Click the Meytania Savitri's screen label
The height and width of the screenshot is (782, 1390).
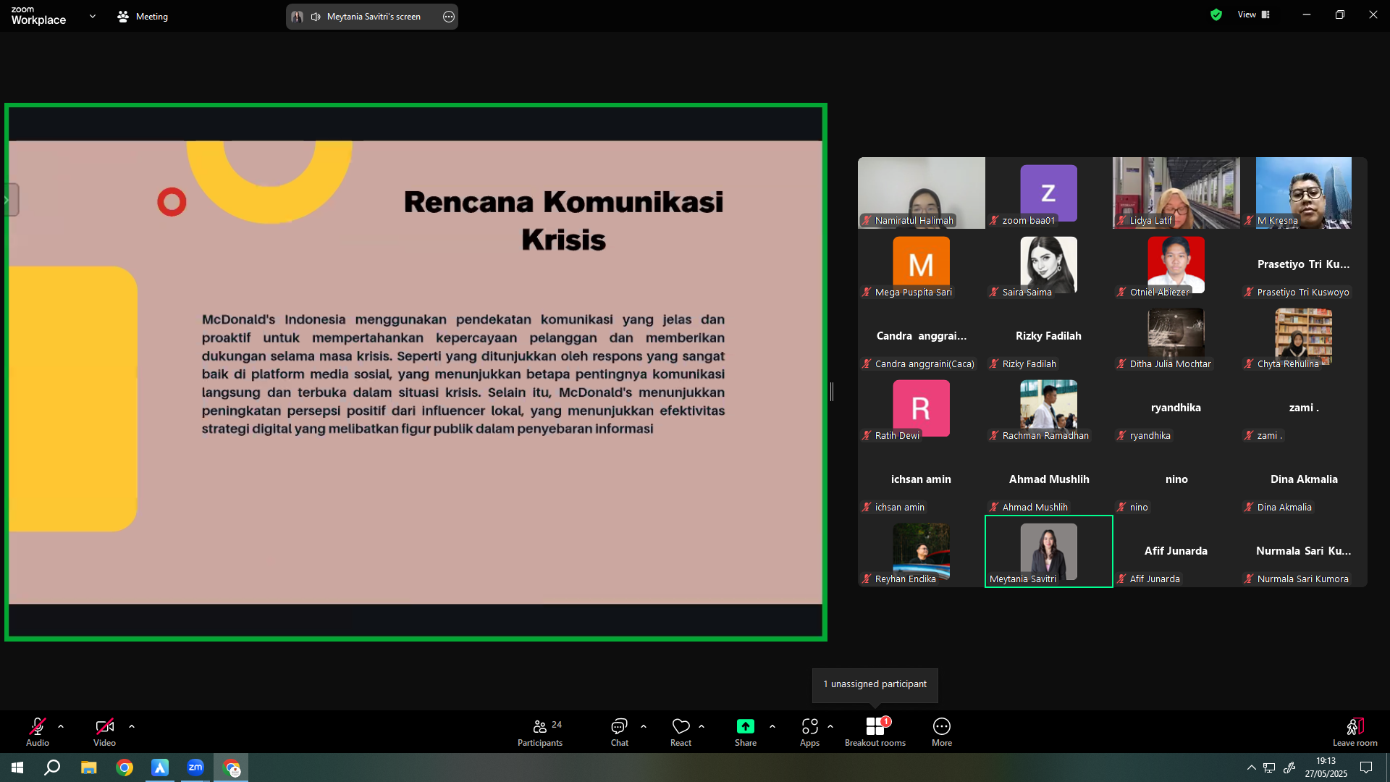point(374,17)
